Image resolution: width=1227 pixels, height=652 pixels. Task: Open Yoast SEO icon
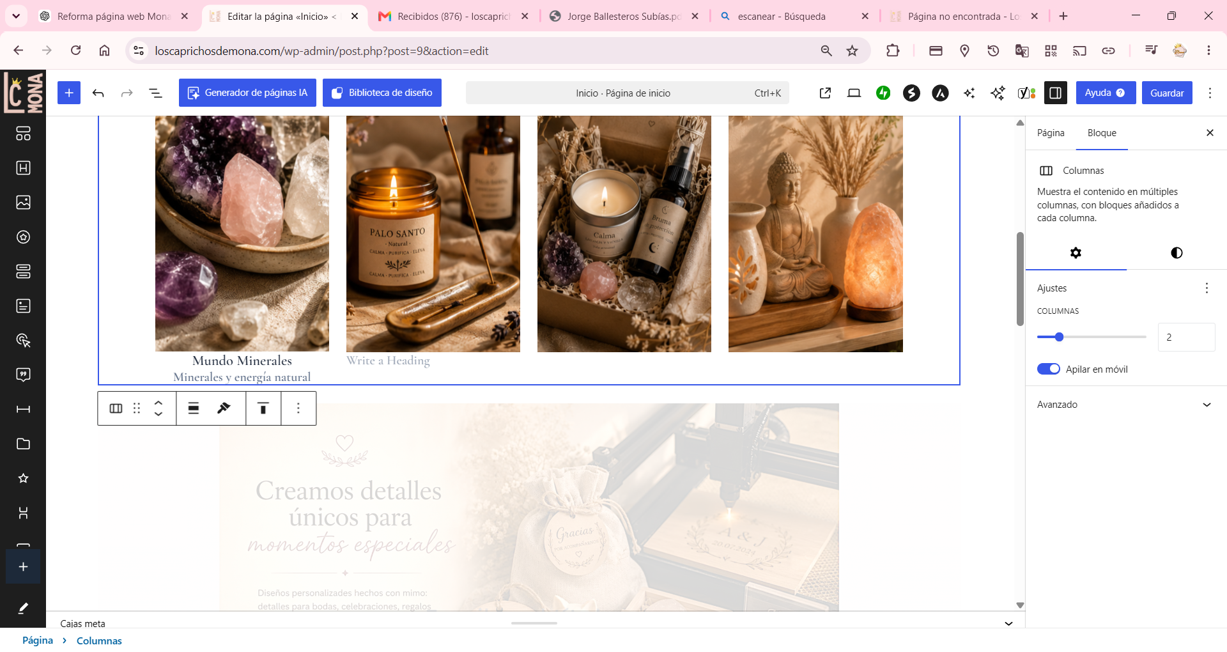pos(1026,93)
